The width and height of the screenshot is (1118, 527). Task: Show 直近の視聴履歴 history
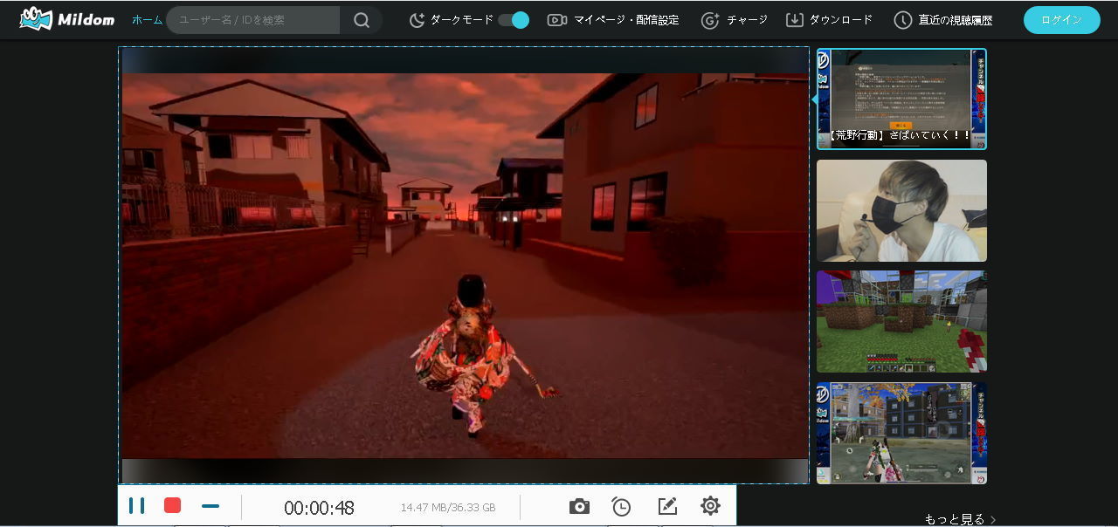pos(943,20)
